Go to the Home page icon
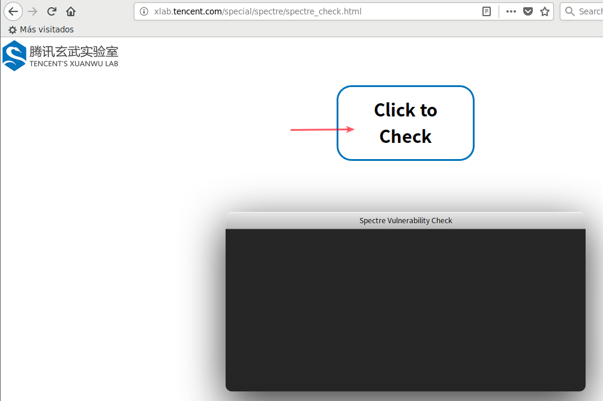Image resolution: width=603 pixels, height=401 pixels. tap(71, 11)
